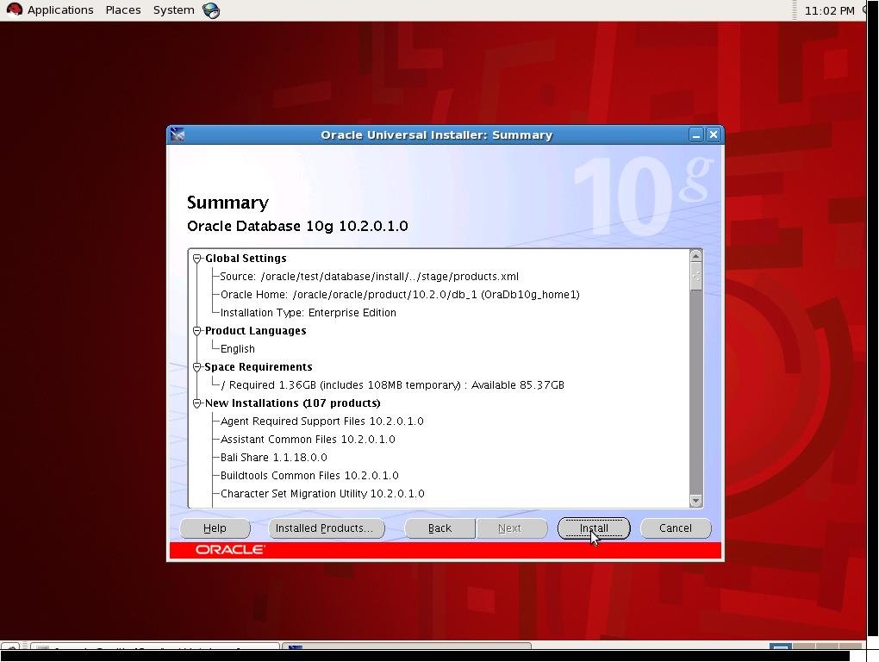Click the Oracle Database 10g 10.2.0.1.0 subtitle
Viewport: 879px width, 662px height.
click(297, 226)
